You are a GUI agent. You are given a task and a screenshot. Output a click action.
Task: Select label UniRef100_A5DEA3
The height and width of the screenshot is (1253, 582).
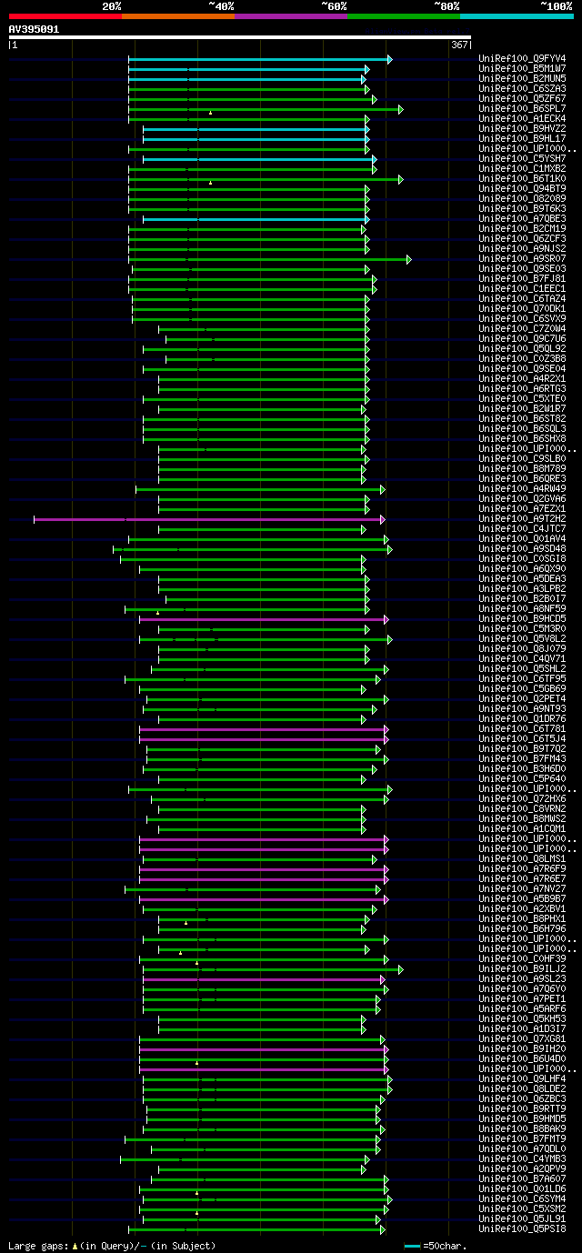pos(522,579)
